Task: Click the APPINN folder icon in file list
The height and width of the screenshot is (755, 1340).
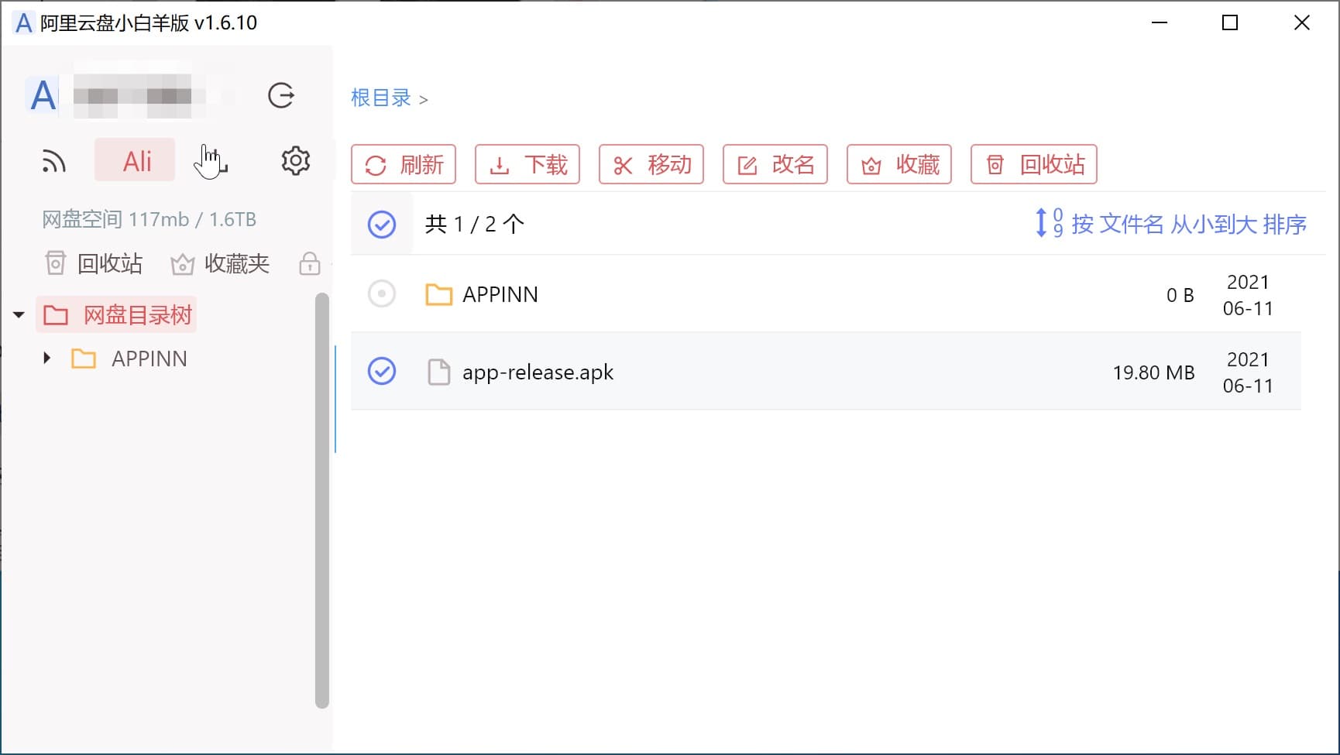Action: coord(439,294)
